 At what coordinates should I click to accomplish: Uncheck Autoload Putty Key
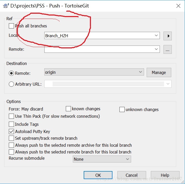click(11, 131)
